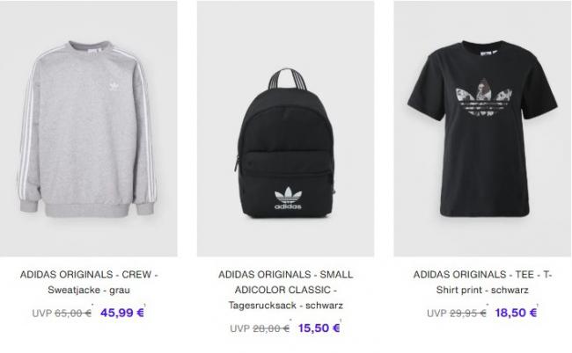The image size is (572, 353).
Task: Click the Shirt print - schwarz description
Action: 482,290
